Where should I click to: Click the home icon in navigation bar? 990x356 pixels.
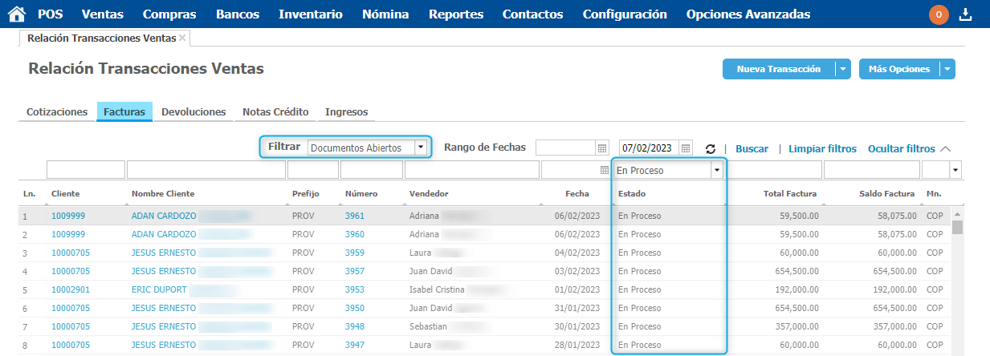[x=16, y=14]
